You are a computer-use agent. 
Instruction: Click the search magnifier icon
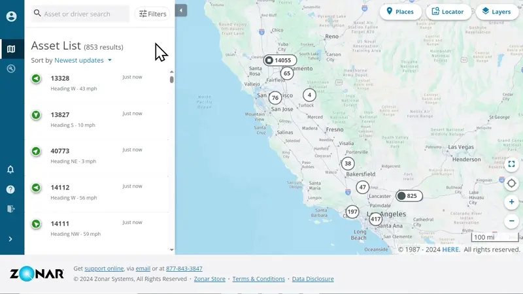(37, 13)
